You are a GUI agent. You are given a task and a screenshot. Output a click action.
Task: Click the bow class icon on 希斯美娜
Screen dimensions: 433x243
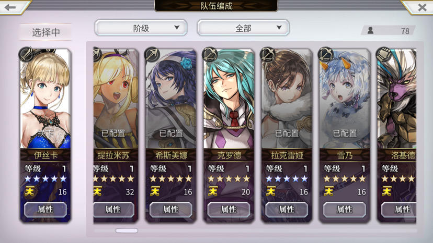152,54
